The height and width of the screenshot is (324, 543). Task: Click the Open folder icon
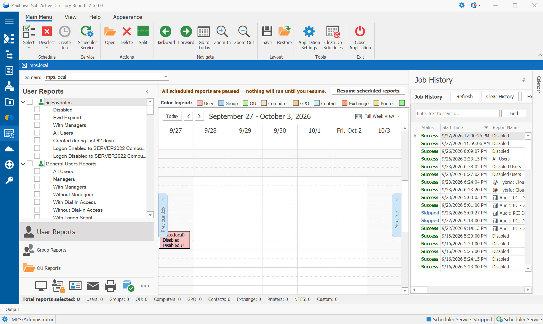click(110, 32)
